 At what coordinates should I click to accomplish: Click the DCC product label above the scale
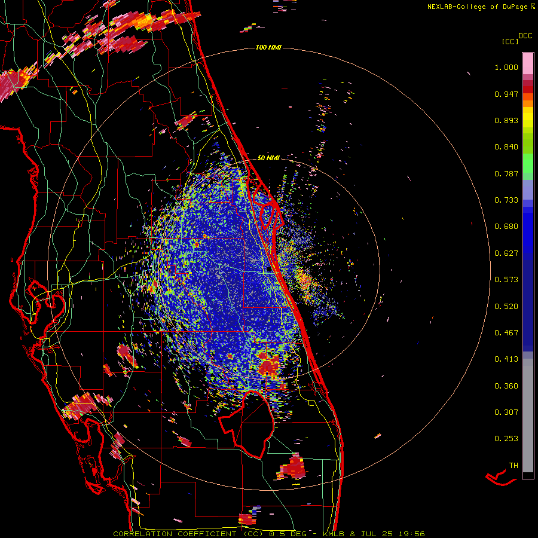(525, 36)
